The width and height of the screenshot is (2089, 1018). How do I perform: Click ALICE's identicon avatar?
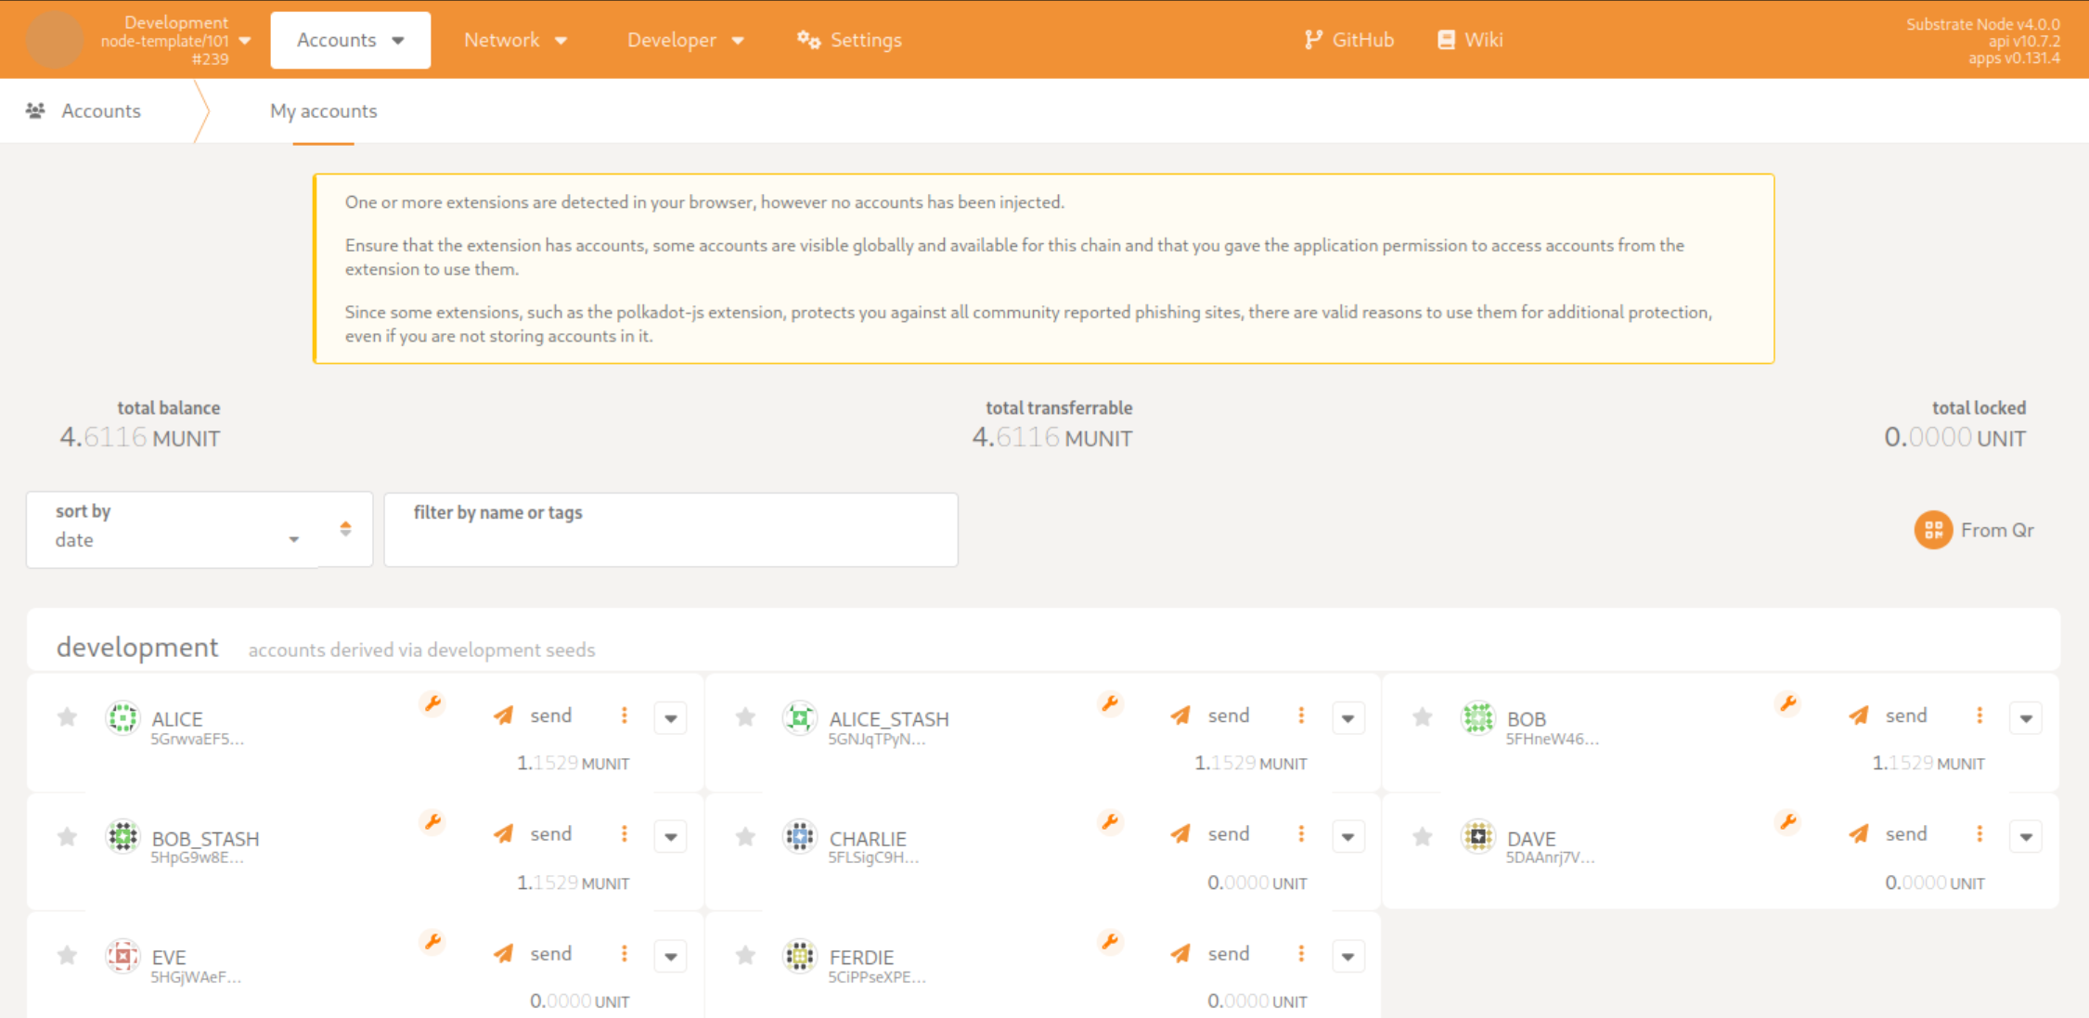(x=123, y=718)
